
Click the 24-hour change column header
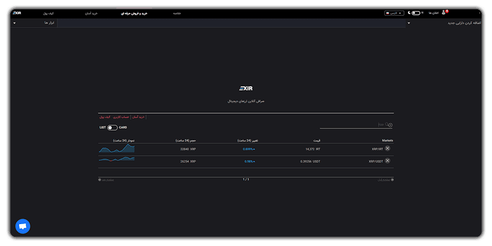248,140
